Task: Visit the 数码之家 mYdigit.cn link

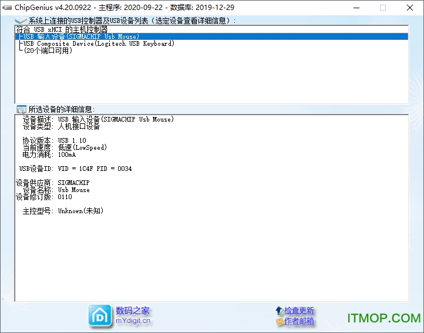Action: coord(133,315)
